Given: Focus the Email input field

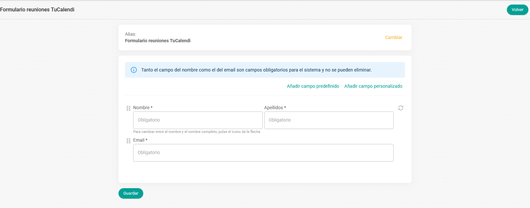Looking at the screenshot, I should 263,153.
